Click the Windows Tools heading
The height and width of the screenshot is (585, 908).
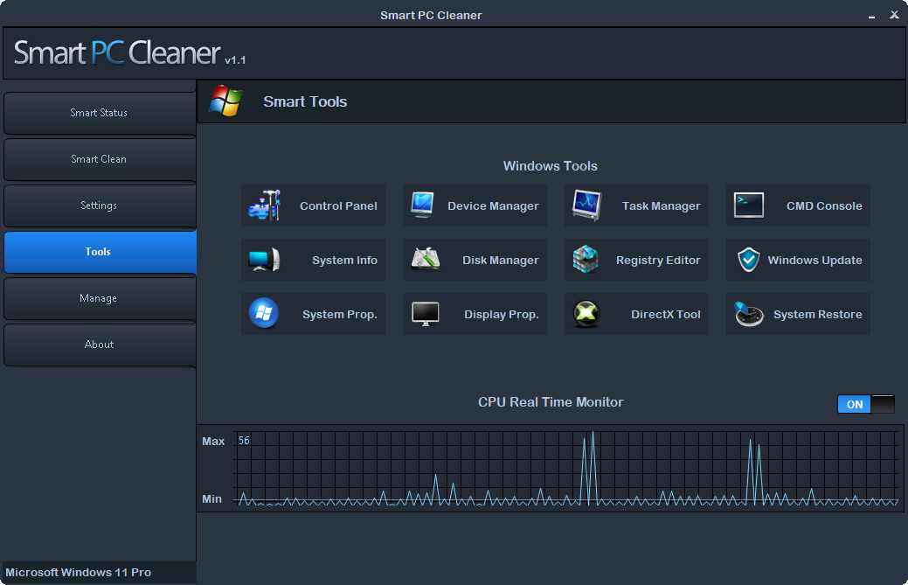click(x=550, y=165)
